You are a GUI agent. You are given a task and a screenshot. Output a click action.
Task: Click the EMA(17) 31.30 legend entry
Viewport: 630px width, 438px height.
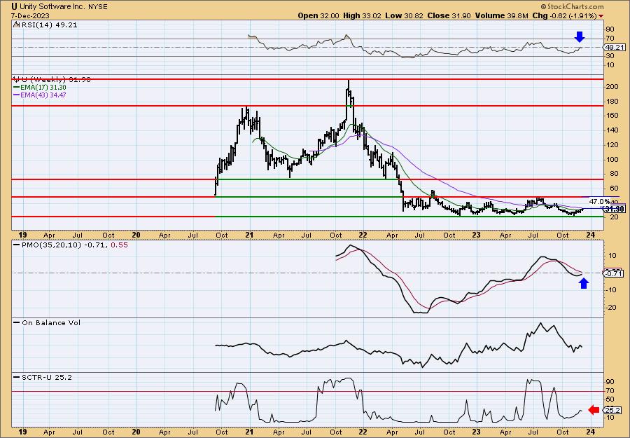pyautogui.click(x=40, y=88)
